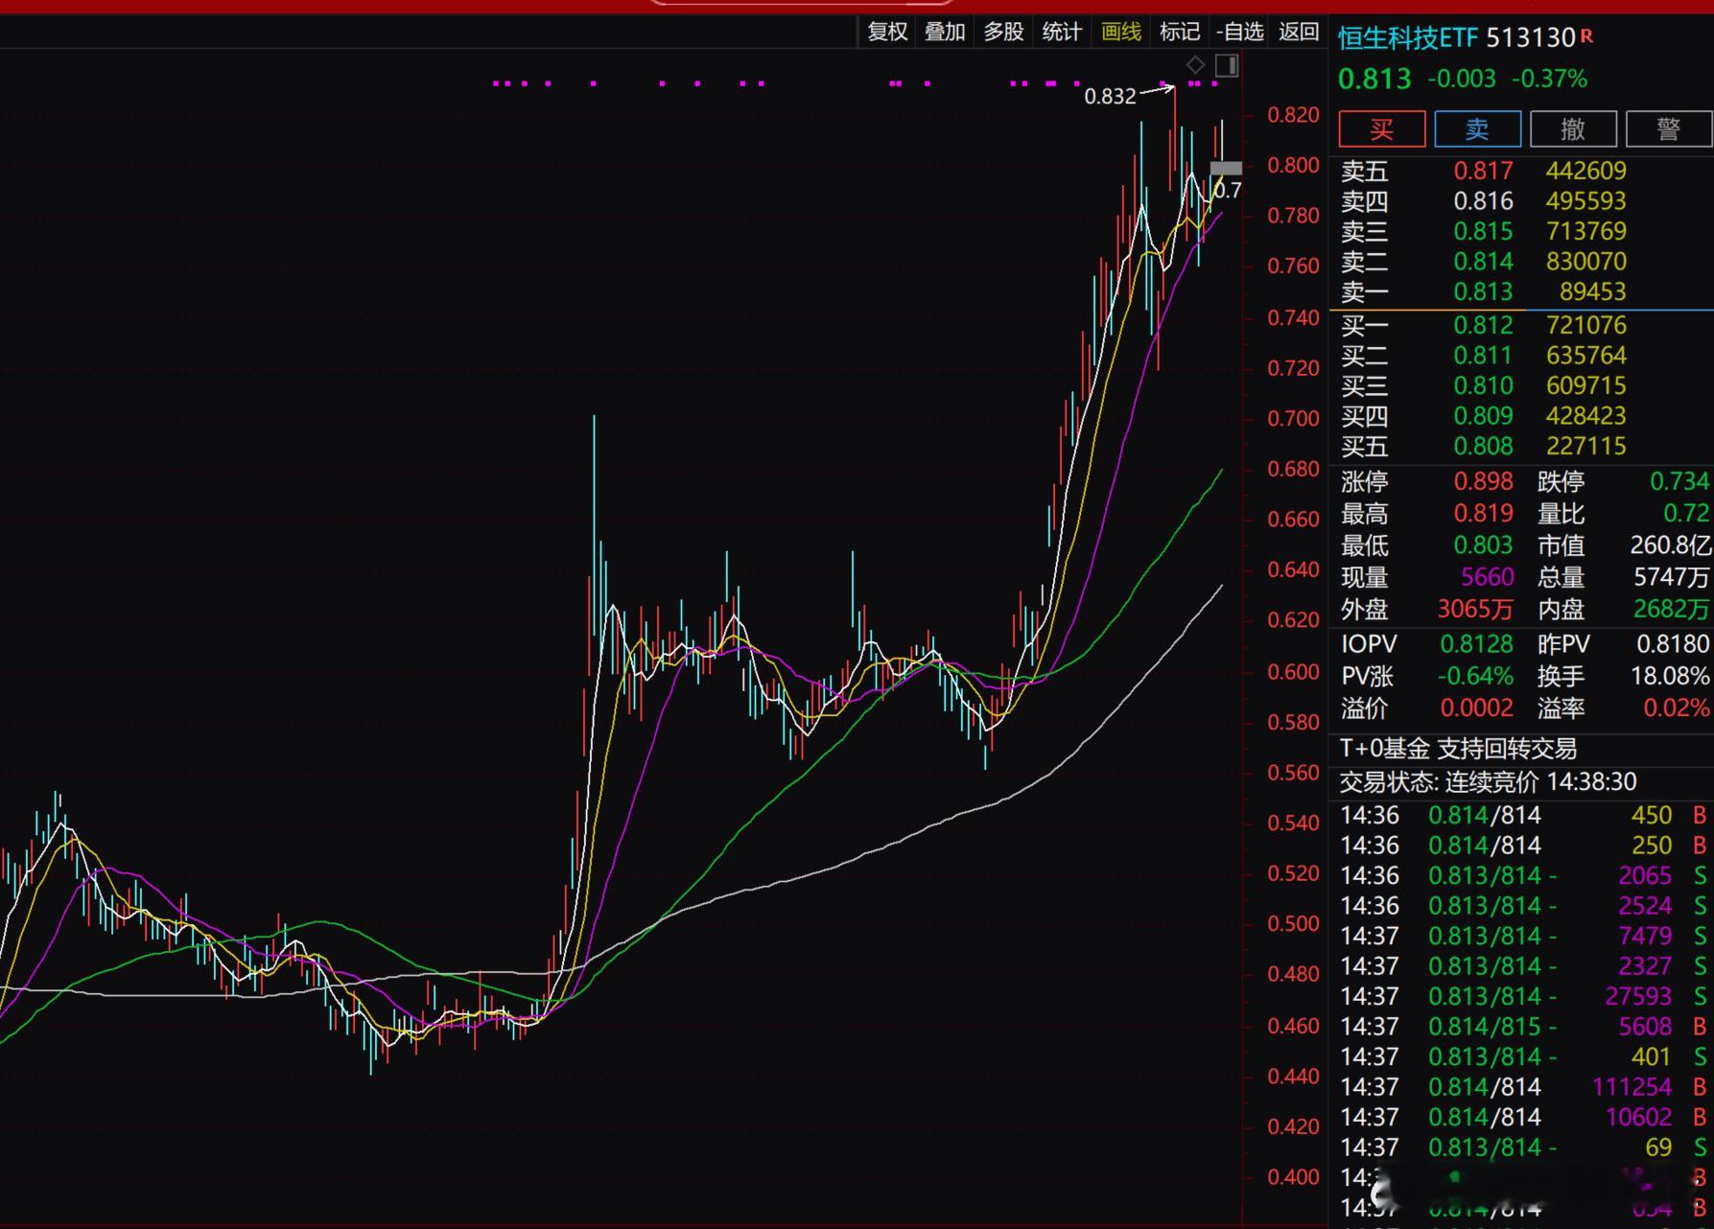Select the 卖五 price 0.817

[1483, 171]
